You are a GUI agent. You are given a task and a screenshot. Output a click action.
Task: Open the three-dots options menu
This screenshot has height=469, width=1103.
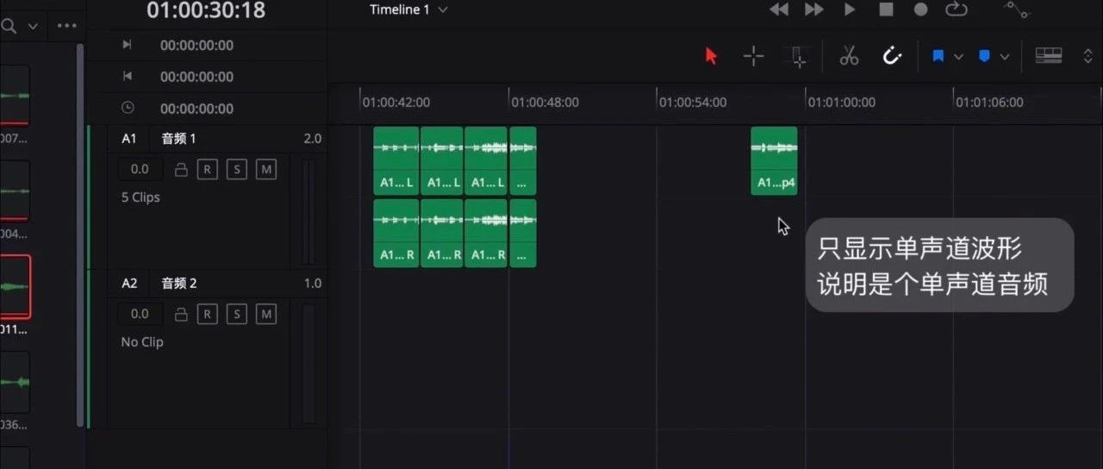pos(67,26)
